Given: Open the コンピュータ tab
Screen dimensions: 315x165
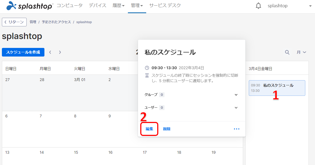Looking at the screenshot, I should tap(69, 6).
